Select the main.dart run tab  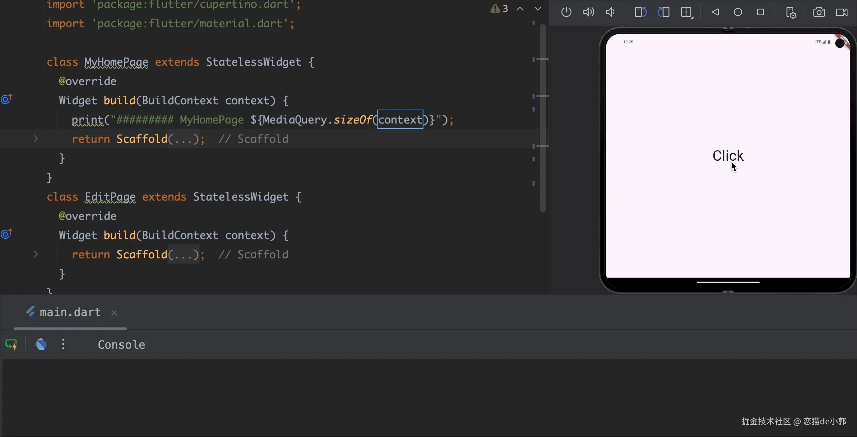pos(70,312)
